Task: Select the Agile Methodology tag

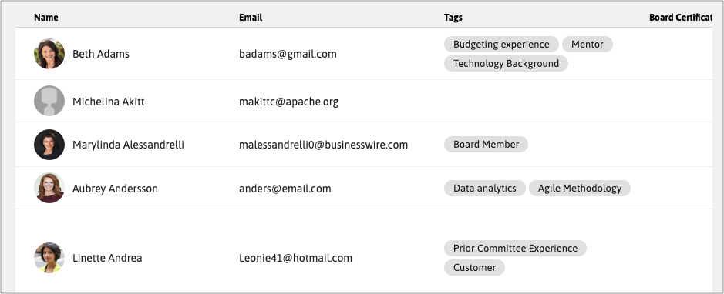Action: pos(580,188)
